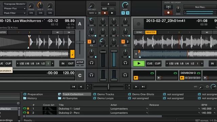Assign FX unit 1 on Deck A channel
Image resolution: width=217 pixels, height=122 pixels.
pyautogui.click(x=89, y=42)
